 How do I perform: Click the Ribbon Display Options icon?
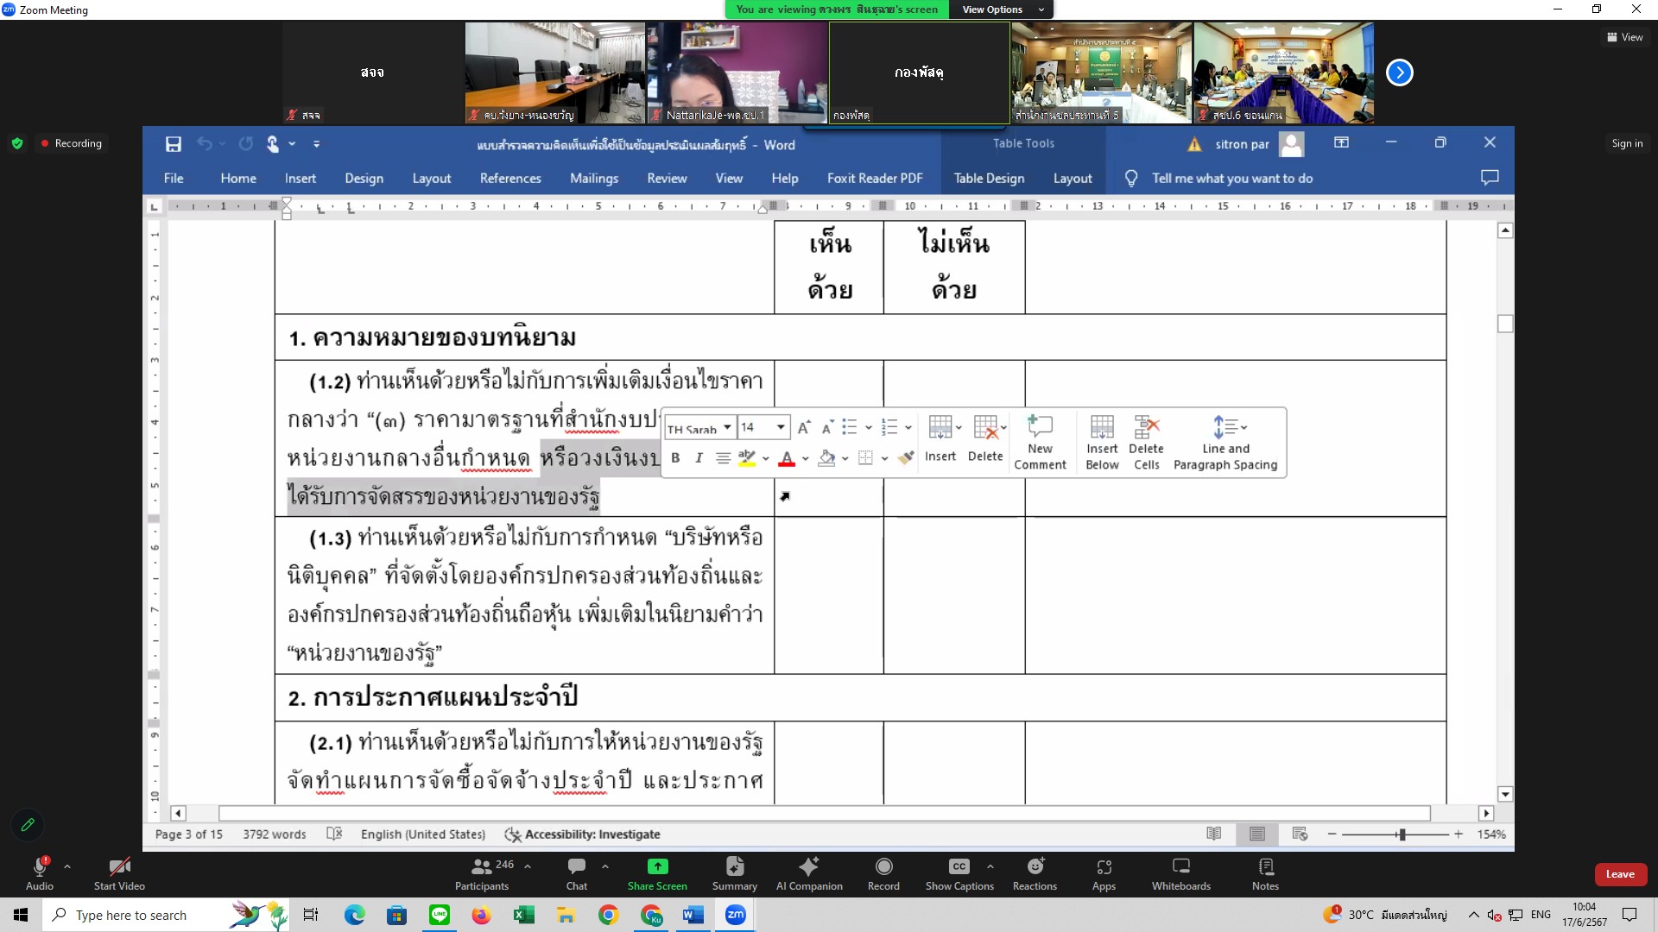pyautogui.click(x=1341, y=142)
